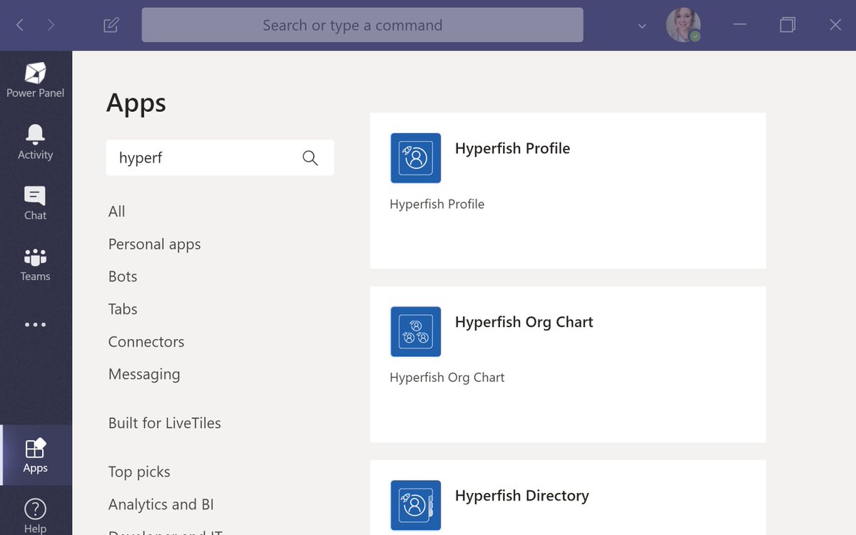Screen dimensions: 856x535
Task: Click the Power Panel icon
Action: tap(35, 73)
